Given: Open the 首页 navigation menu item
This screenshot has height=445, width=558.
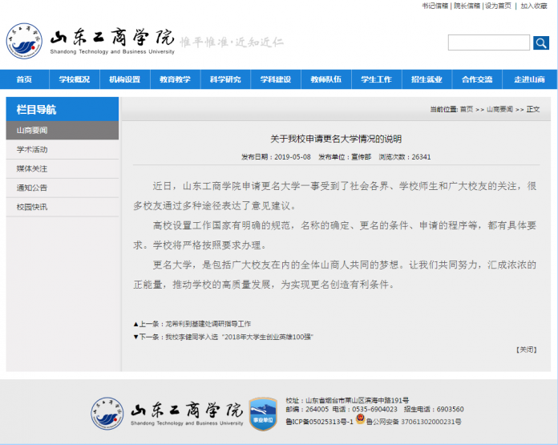Looking at the screenshot, I should click(24, 79).
